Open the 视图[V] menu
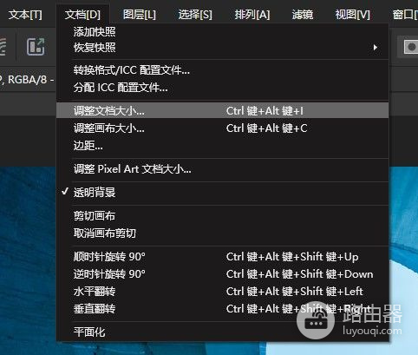 pos(353,15)
